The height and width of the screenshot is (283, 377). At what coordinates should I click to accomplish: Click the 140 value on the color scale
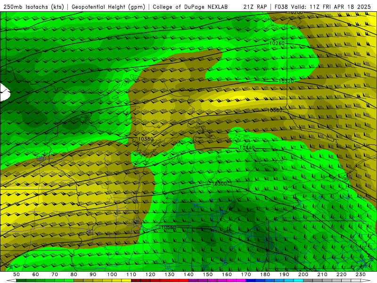pos(188,275)
